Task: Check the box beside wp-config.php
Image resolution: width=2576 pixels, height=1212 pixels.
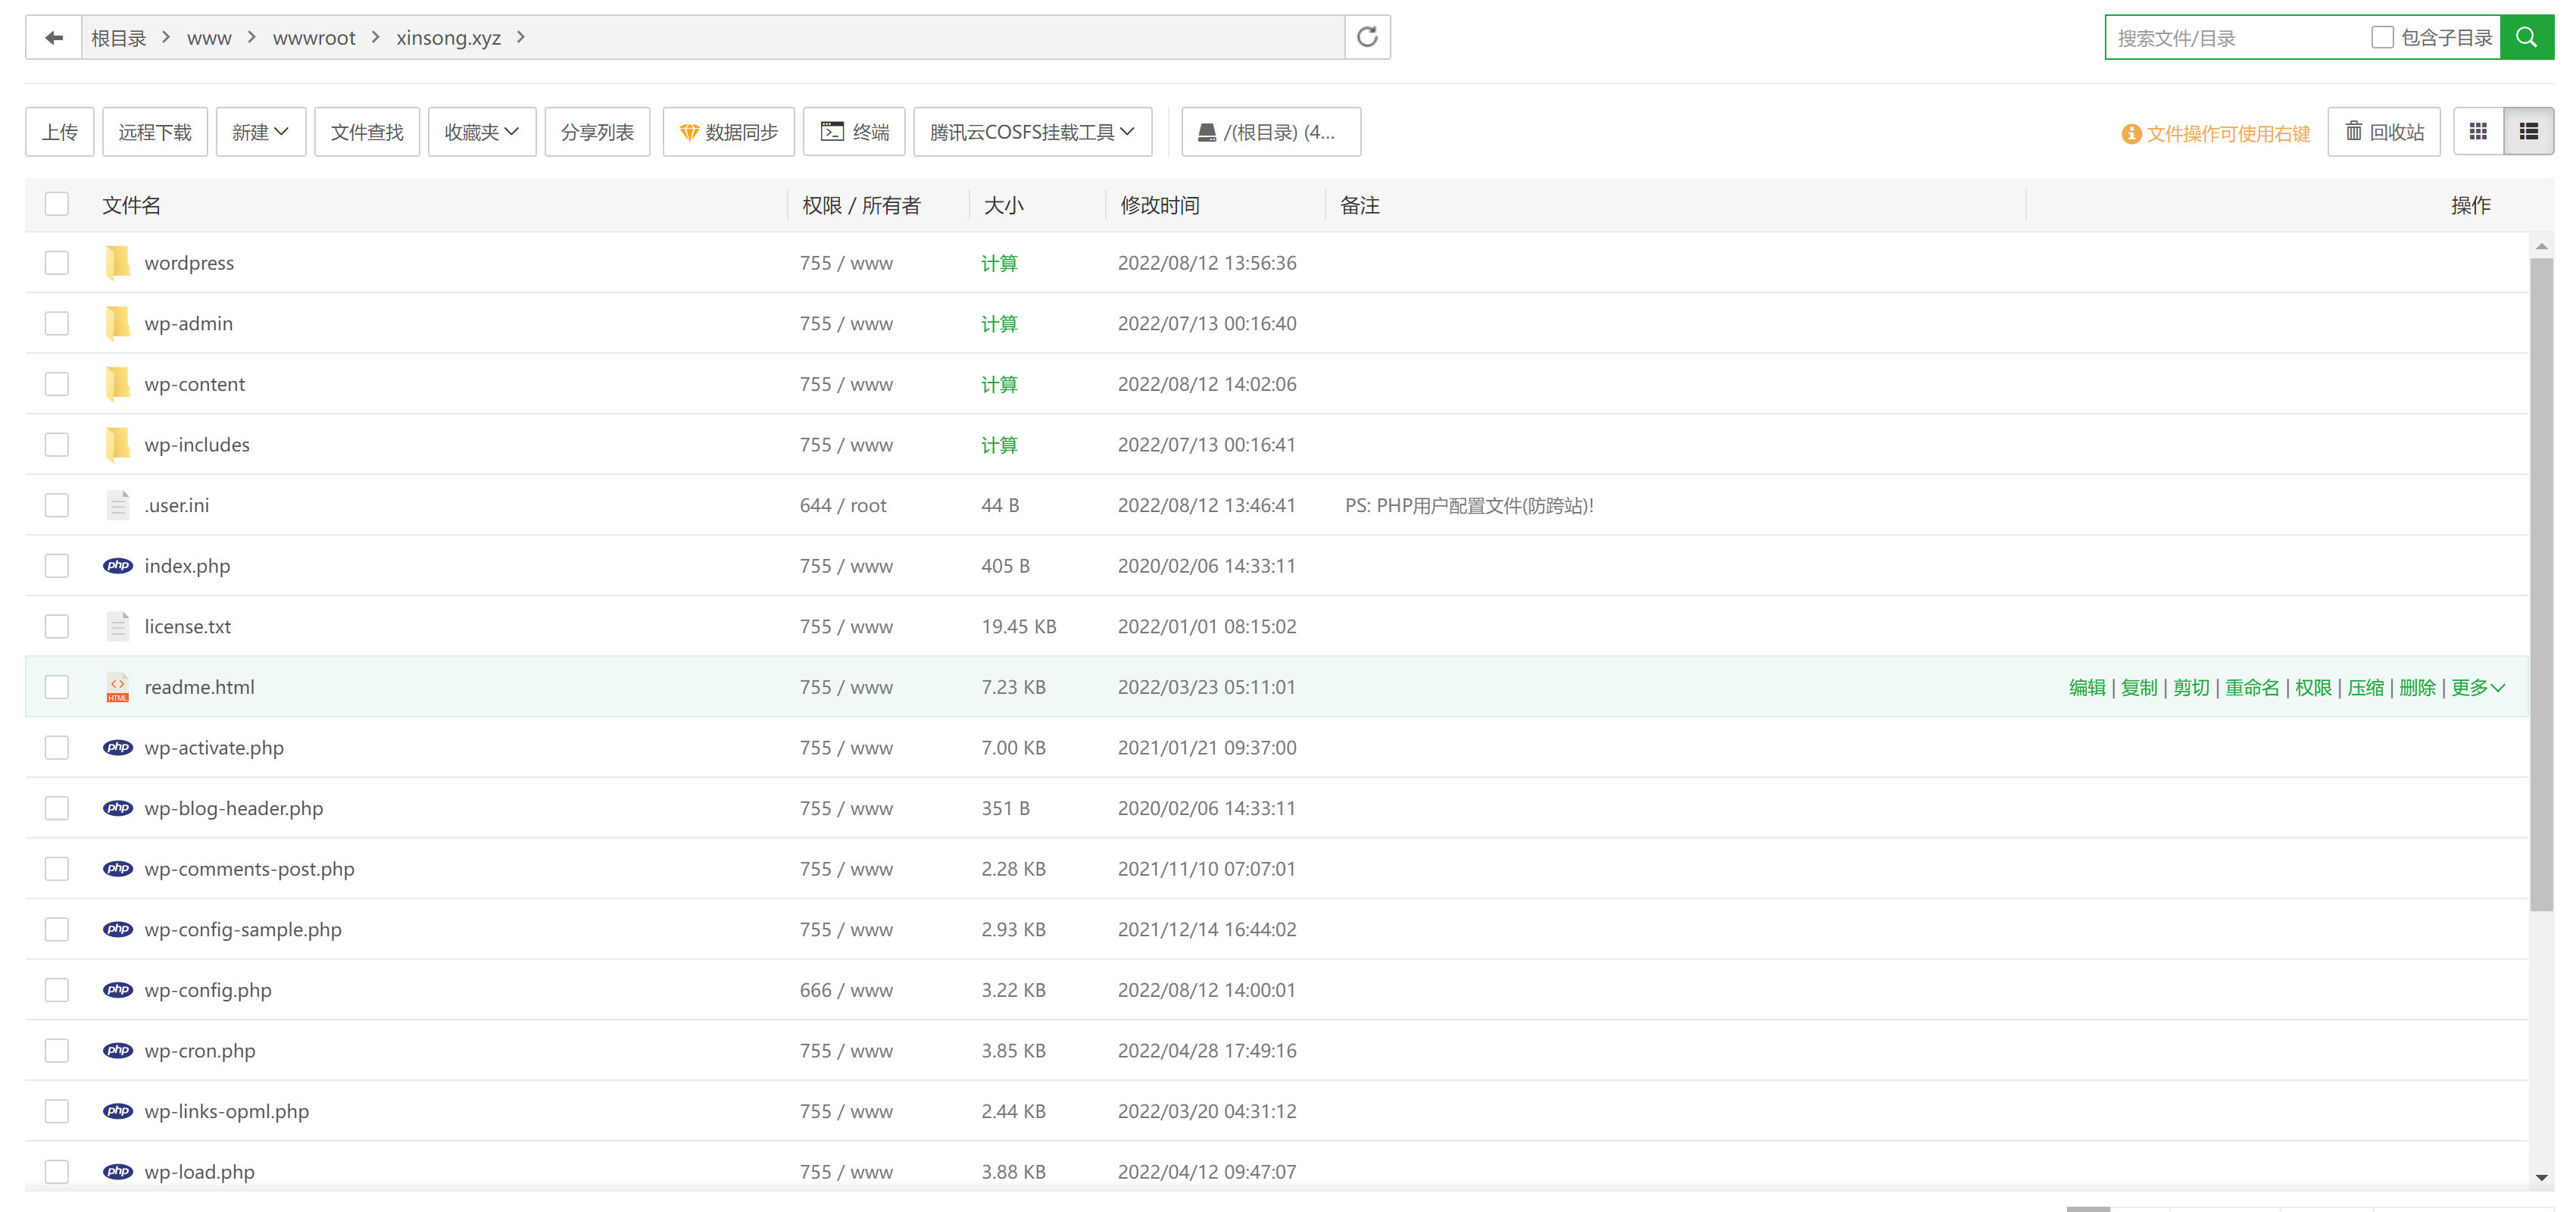Action: 57,990
